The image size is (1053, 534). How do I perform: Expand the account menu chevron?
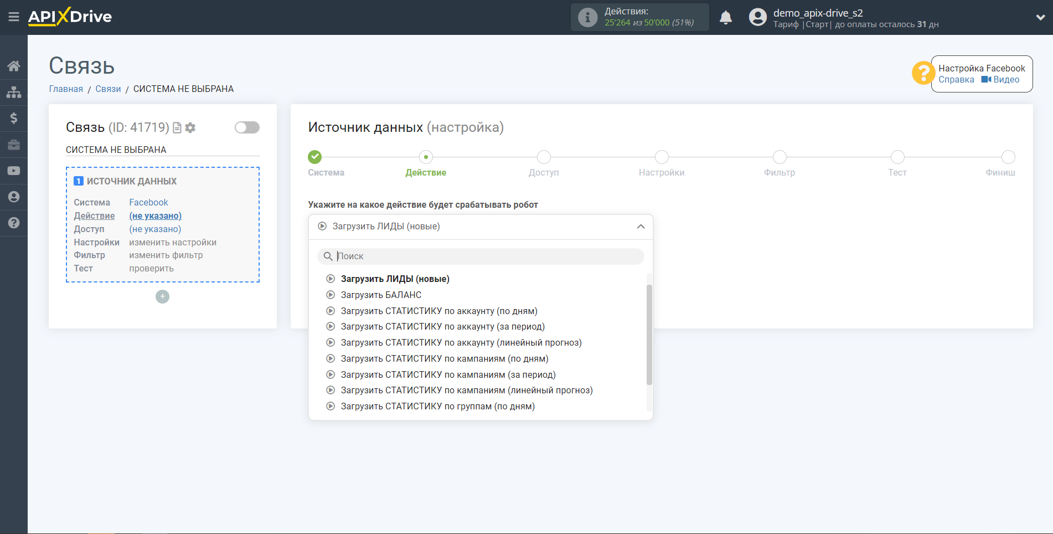click(x=1040, y=17)
